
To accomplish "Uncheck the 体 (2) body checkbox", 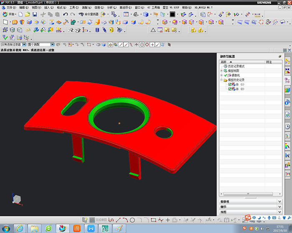I will (x=229, y=89).
